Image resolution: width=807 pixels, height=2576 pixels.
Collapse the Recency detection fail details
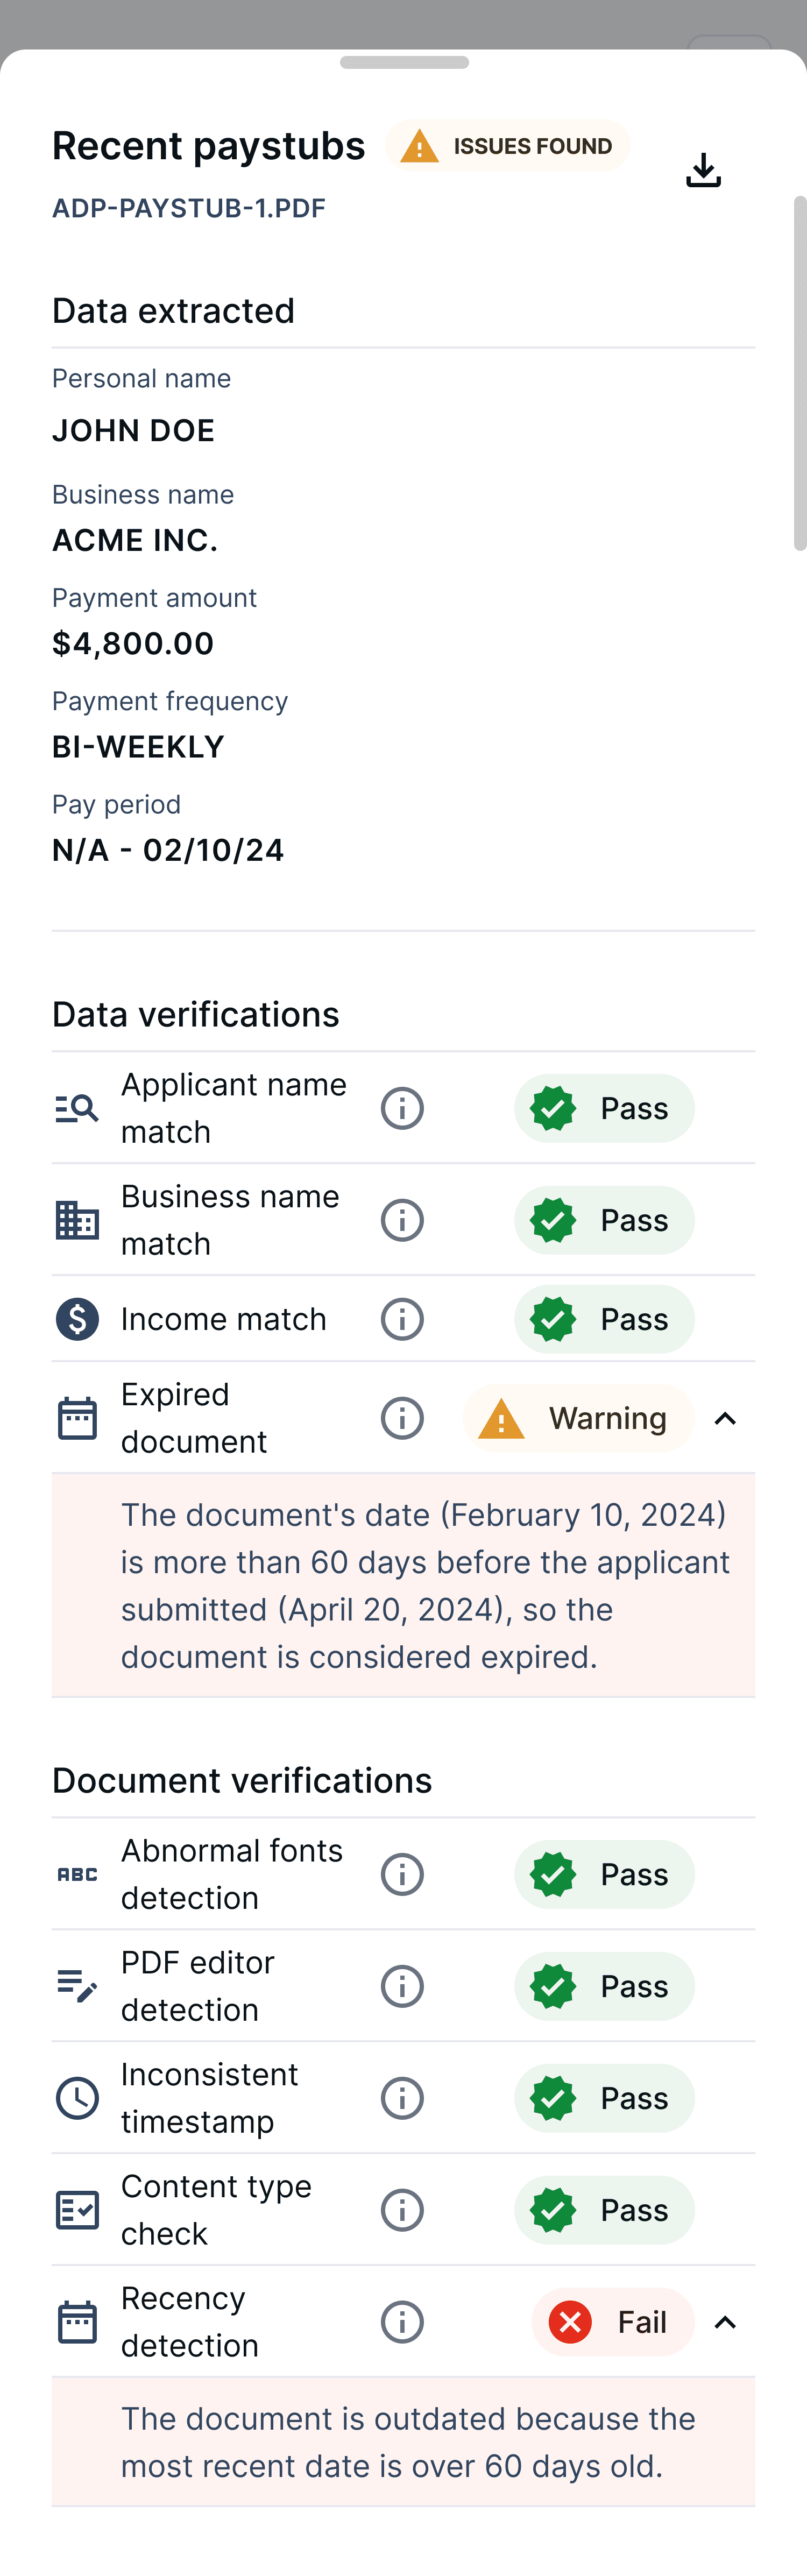pyautogui.click(x=725, y=2322)
